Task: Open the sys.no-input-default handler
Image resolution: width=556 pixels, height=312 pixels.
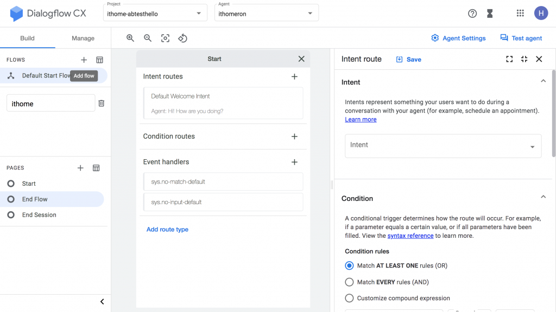Action: 223,202
